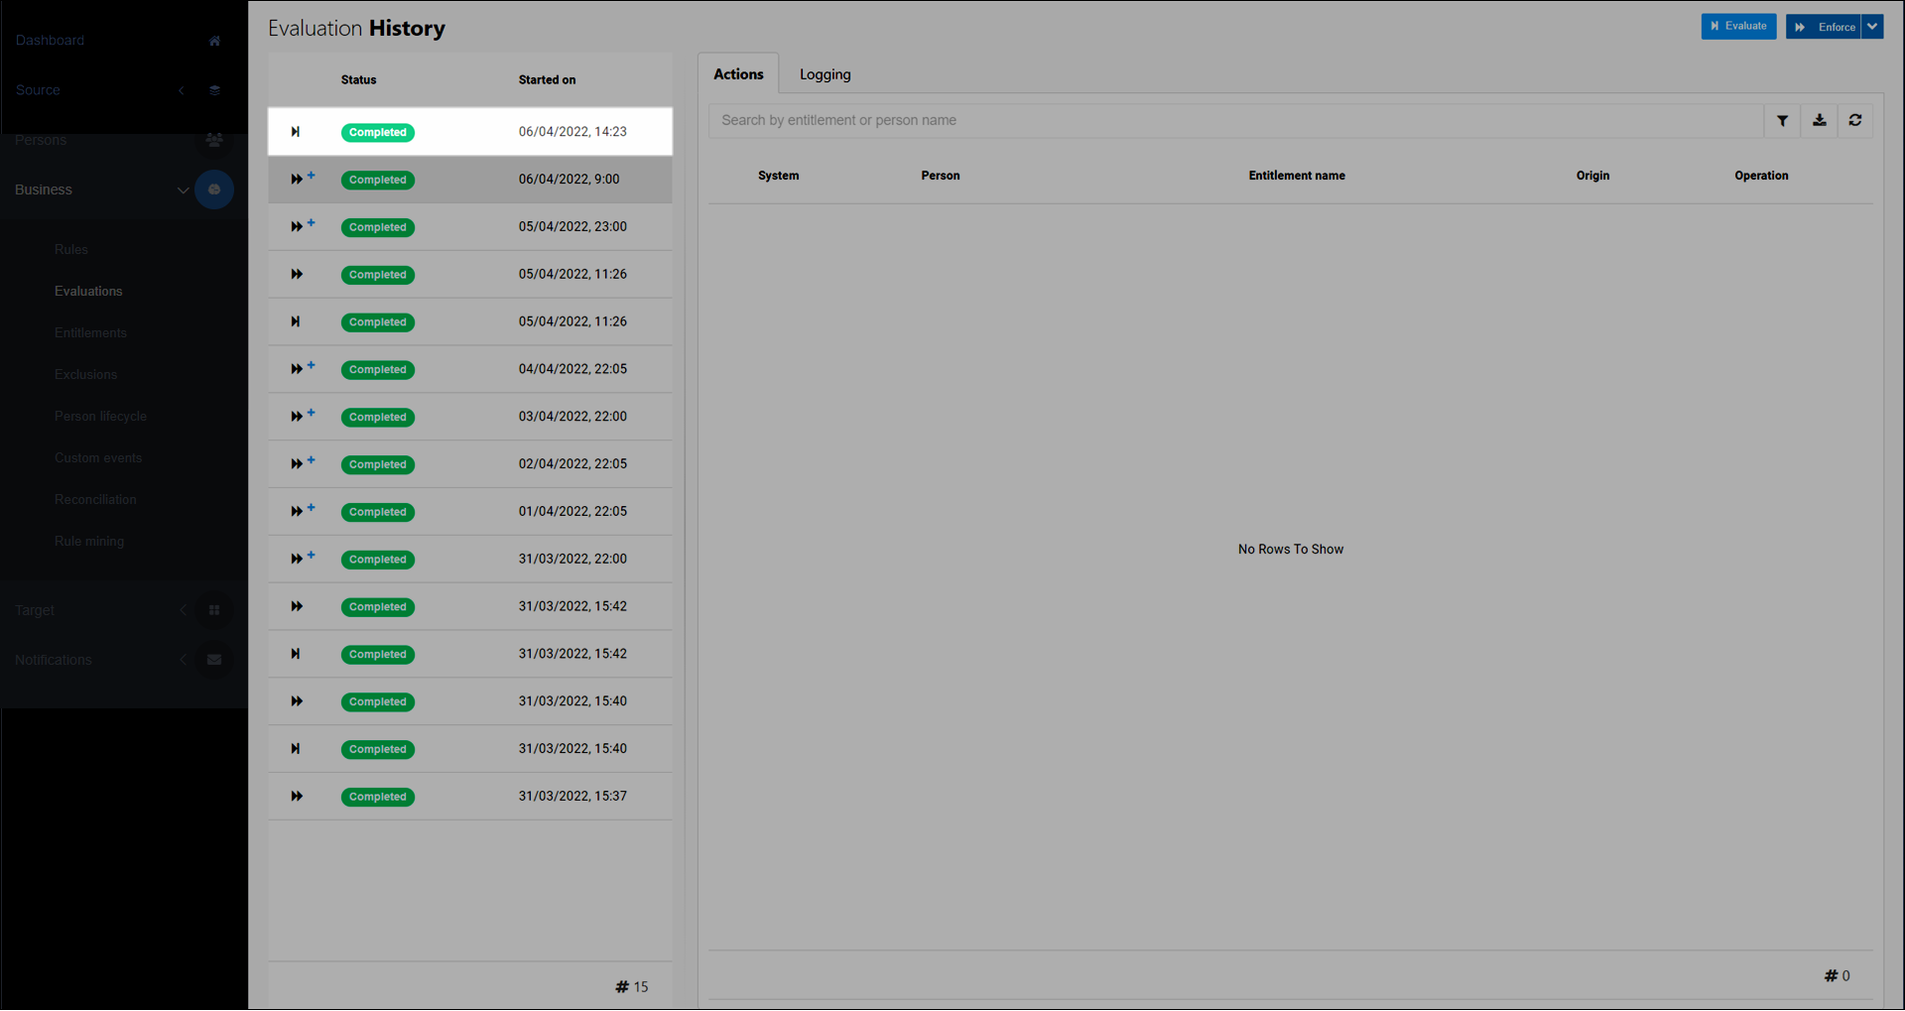Click the filter icon beside search field

[1782, 121]
